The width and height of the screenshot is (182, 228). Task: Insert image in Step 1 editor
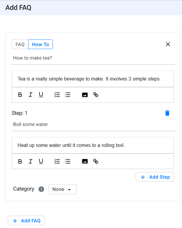coord(85,161)
